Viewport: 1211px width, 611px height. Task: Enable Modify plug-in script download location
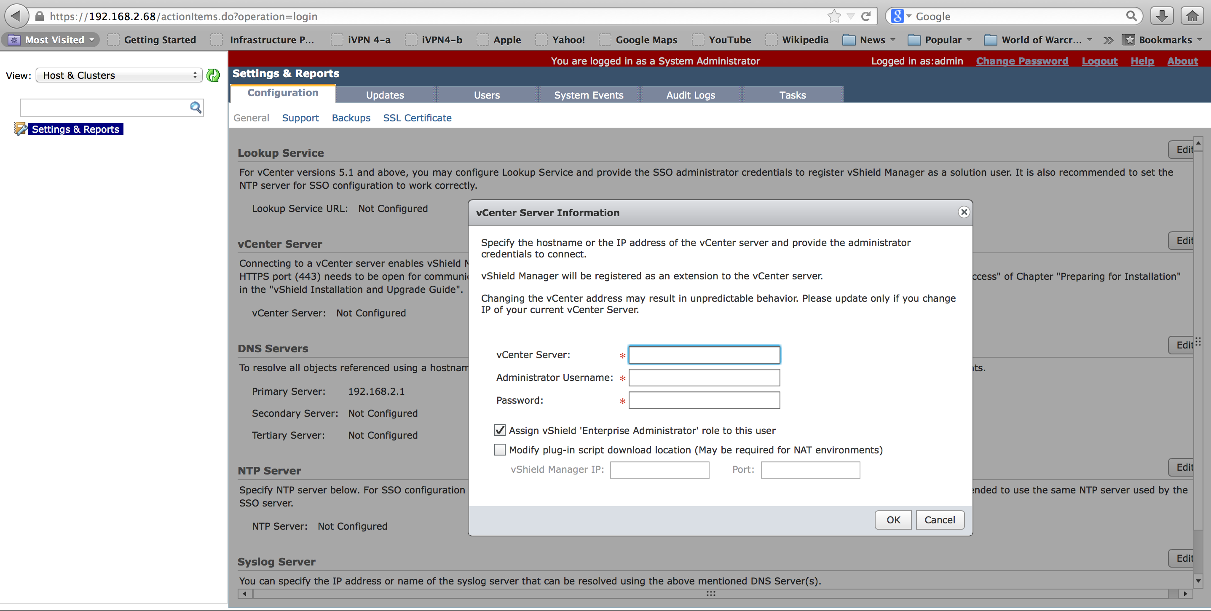(499, 450)
